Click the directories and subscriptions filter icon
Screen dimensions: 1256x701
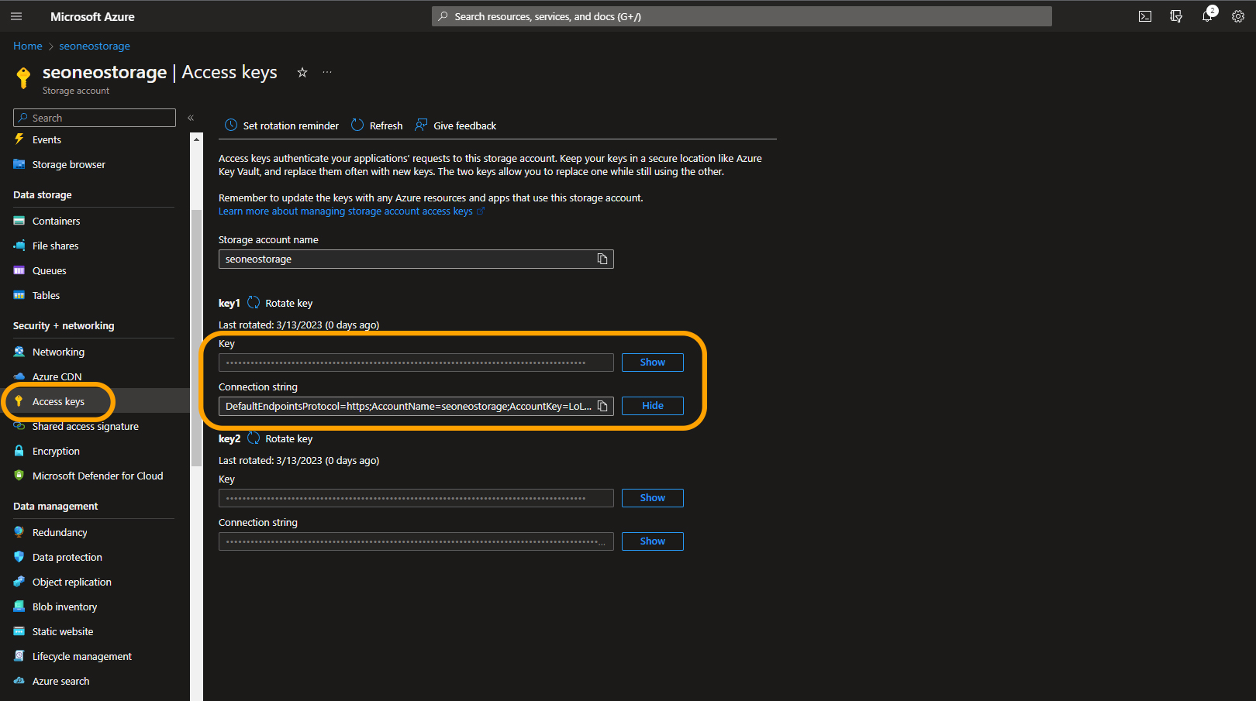[x=1176, y=16]
